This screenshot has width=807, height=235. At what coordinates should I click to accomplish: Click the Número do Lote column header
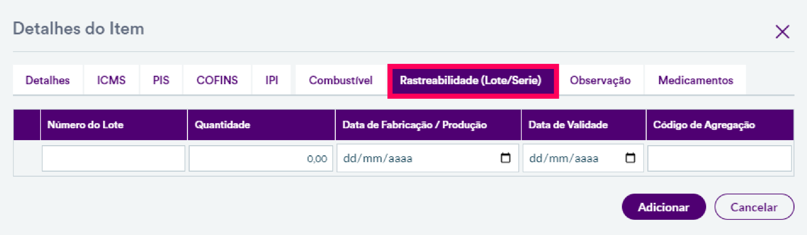pos(86,125)
